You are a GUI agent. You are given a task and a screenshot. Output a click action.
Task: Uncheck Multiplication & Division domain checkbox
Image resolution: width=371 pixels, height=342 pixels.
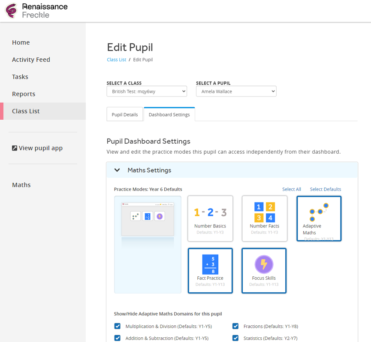pyautogui.click(x=118, y=326)
